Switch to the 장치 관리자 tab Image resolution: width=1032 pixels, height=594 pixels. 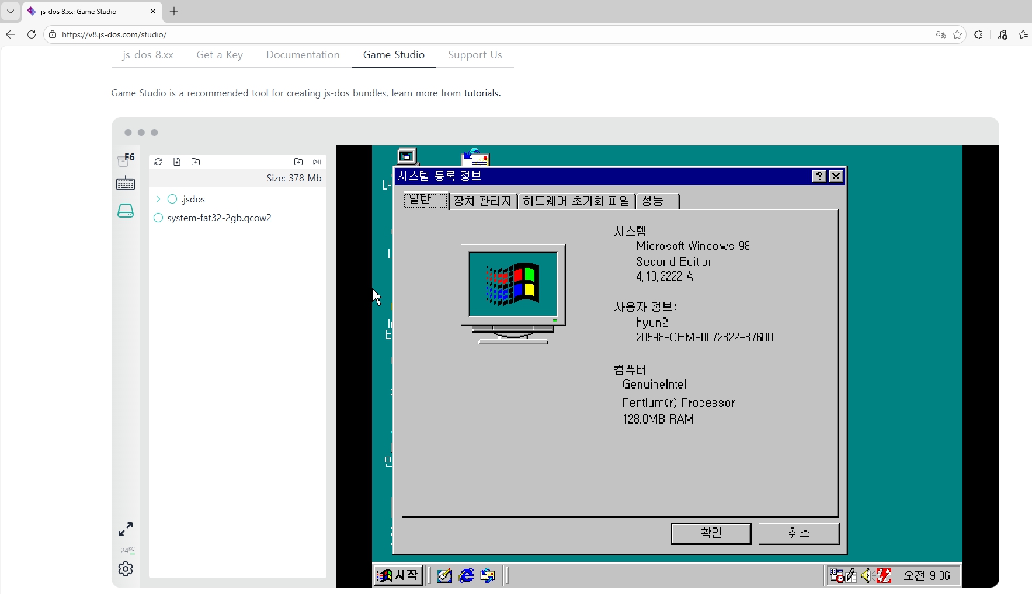(x=482, y=201)
